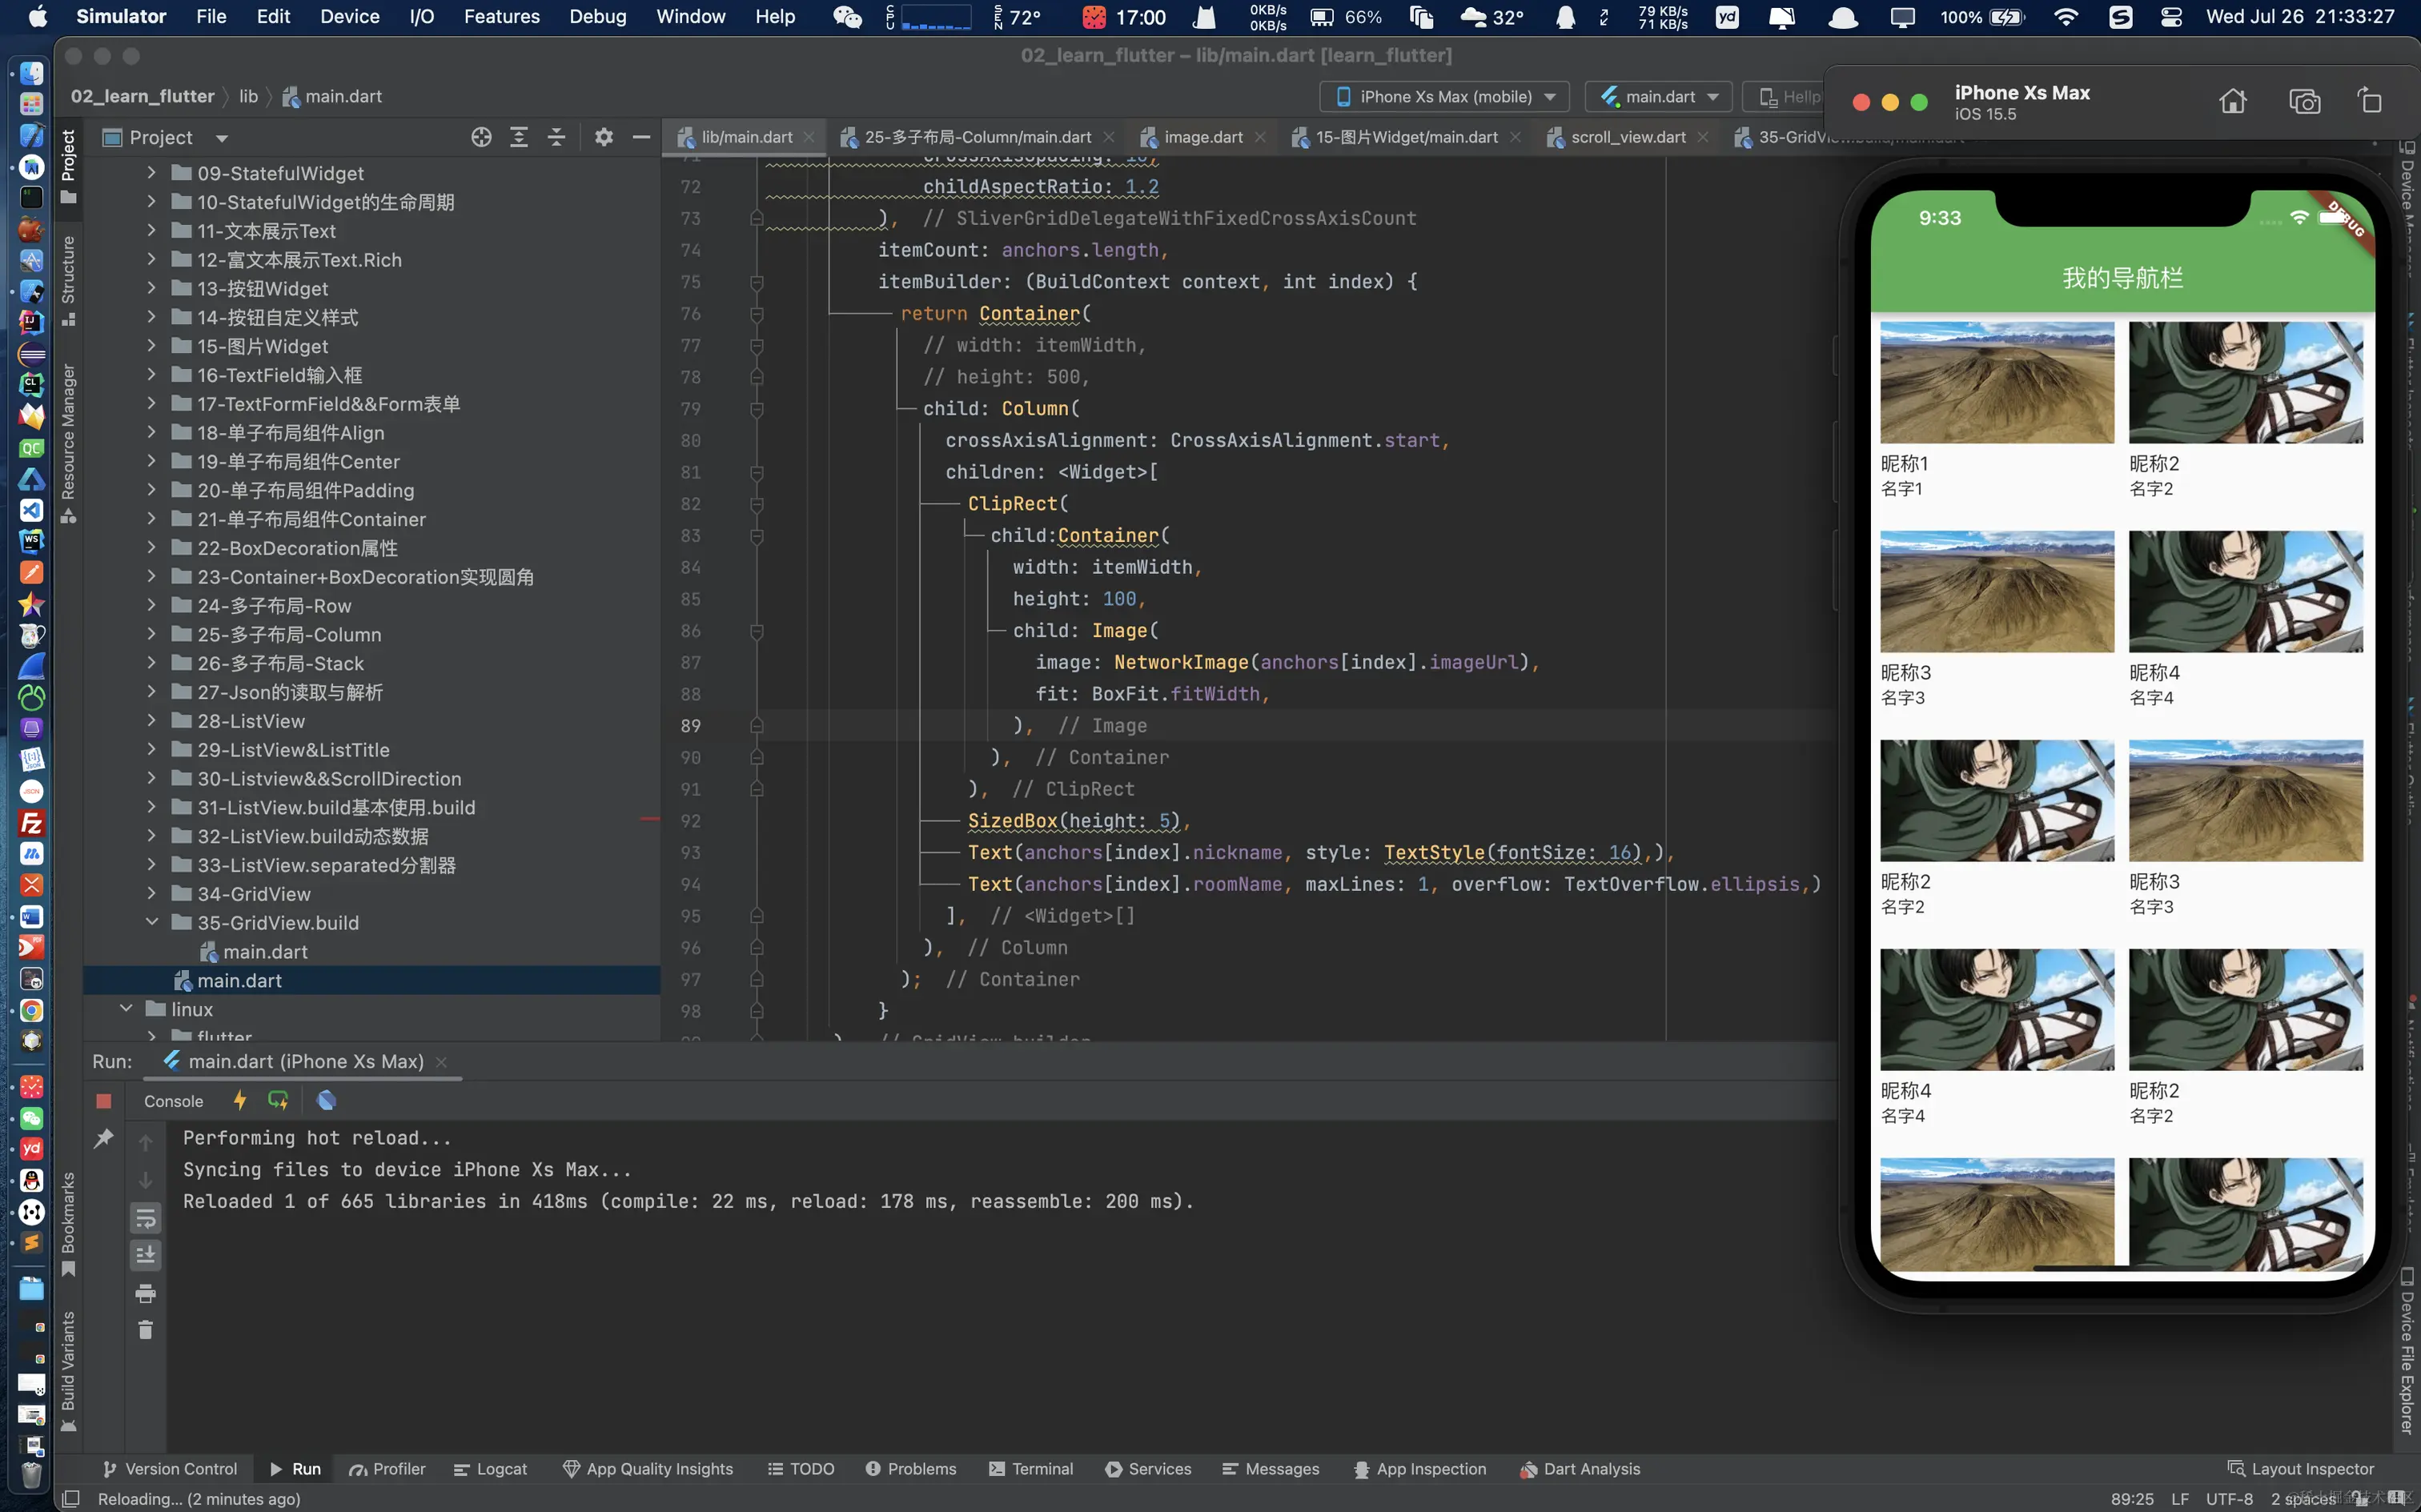Click the Apple menu icon
Screen dimensions: 2421x1512
click(37, 17)
